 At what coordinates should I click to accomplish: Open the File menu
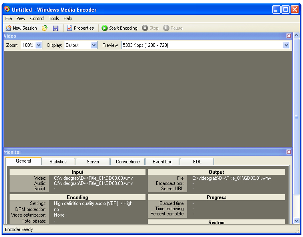tap(8, 18)
